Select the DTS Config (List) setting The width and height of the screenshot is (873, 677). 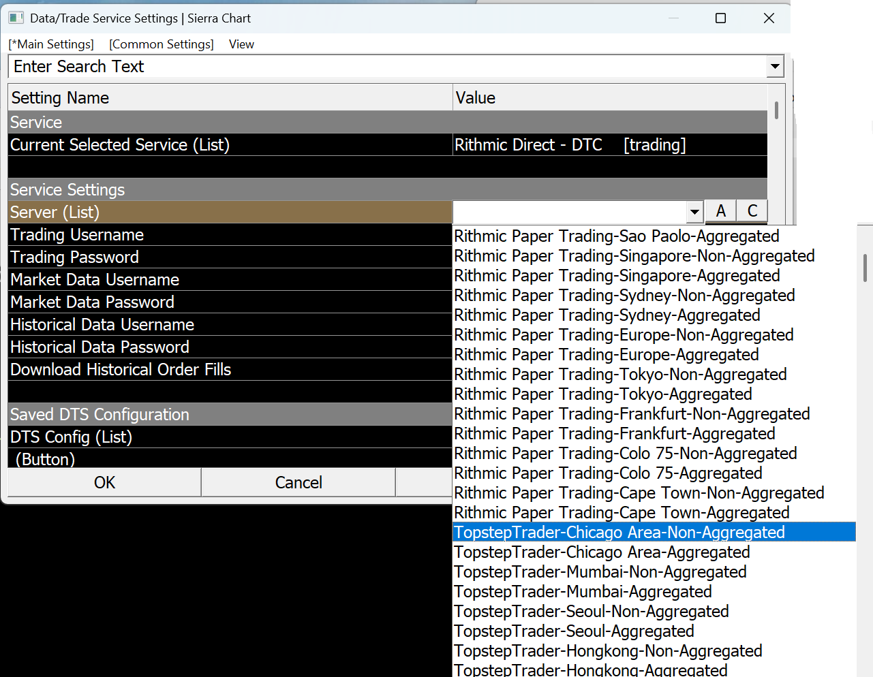coord(230,437)
